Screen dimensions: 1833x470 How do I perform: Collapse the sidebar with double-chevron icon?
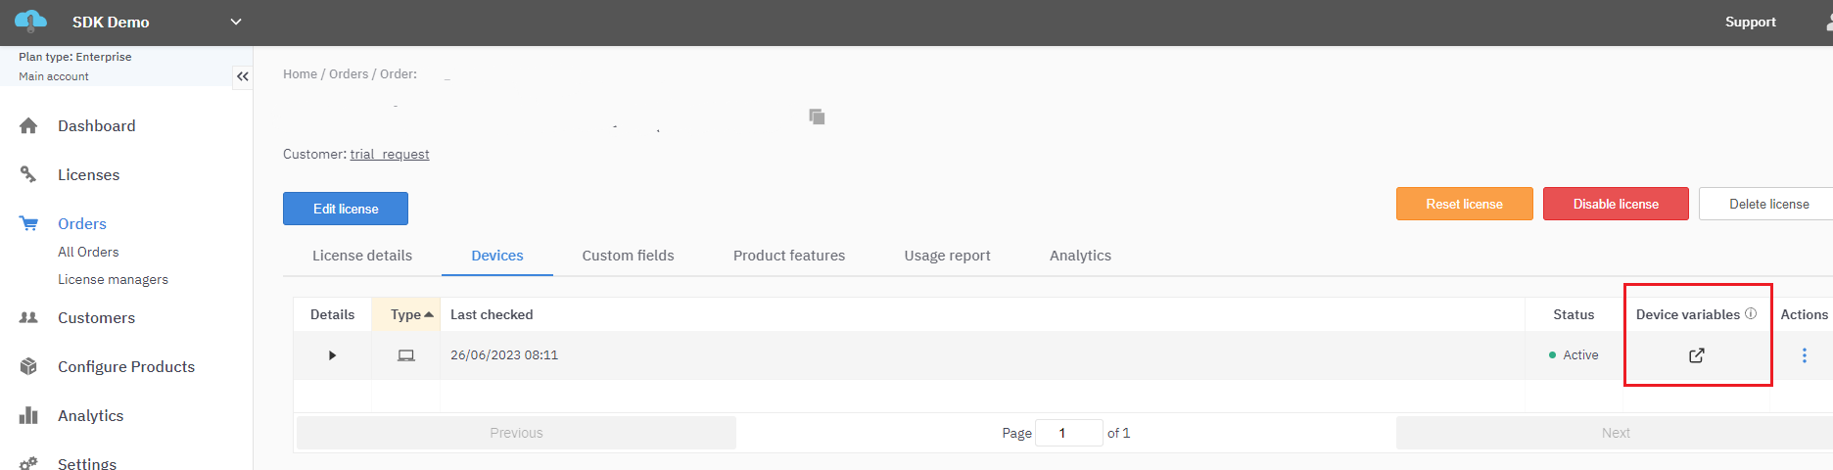point(242,76)
